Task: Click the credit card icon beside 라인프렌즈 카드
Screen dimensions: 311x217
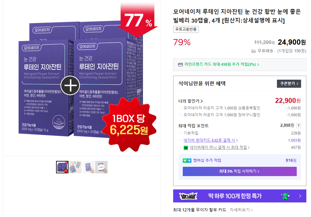Action: 180,64
